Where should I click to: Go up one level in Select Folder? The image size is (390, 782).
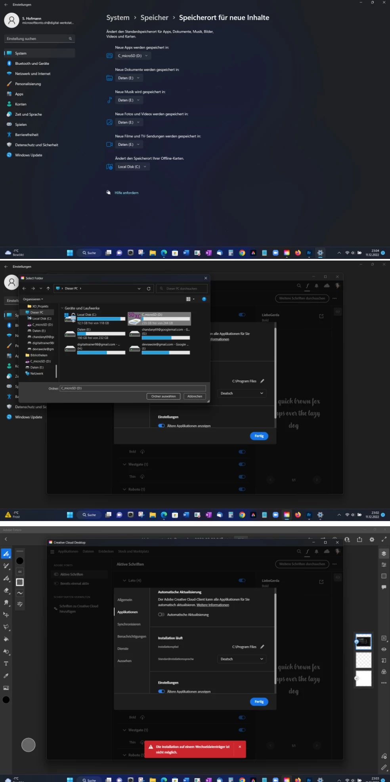(x=48, y=288)
